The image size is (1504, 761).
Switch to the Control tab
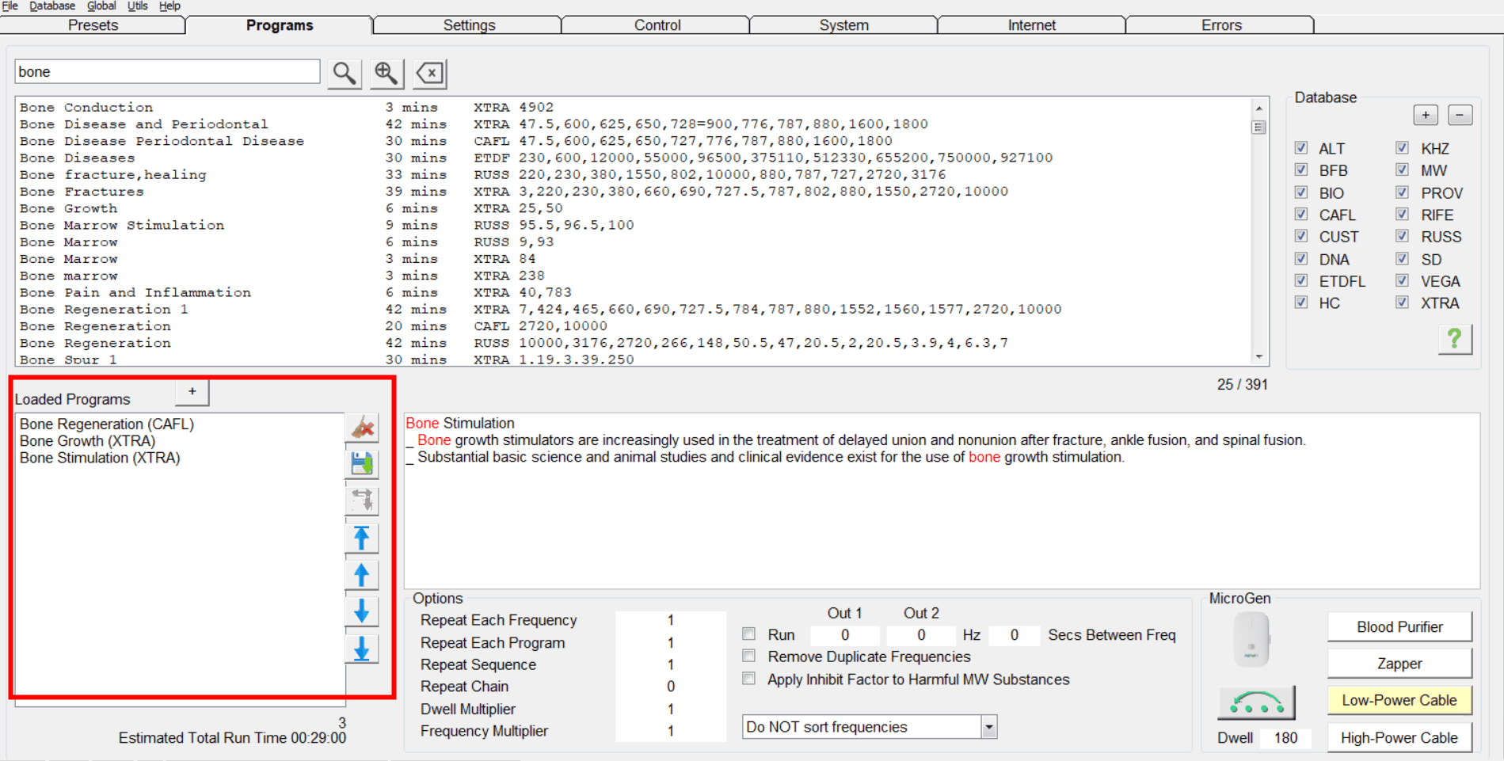point(657,25)
